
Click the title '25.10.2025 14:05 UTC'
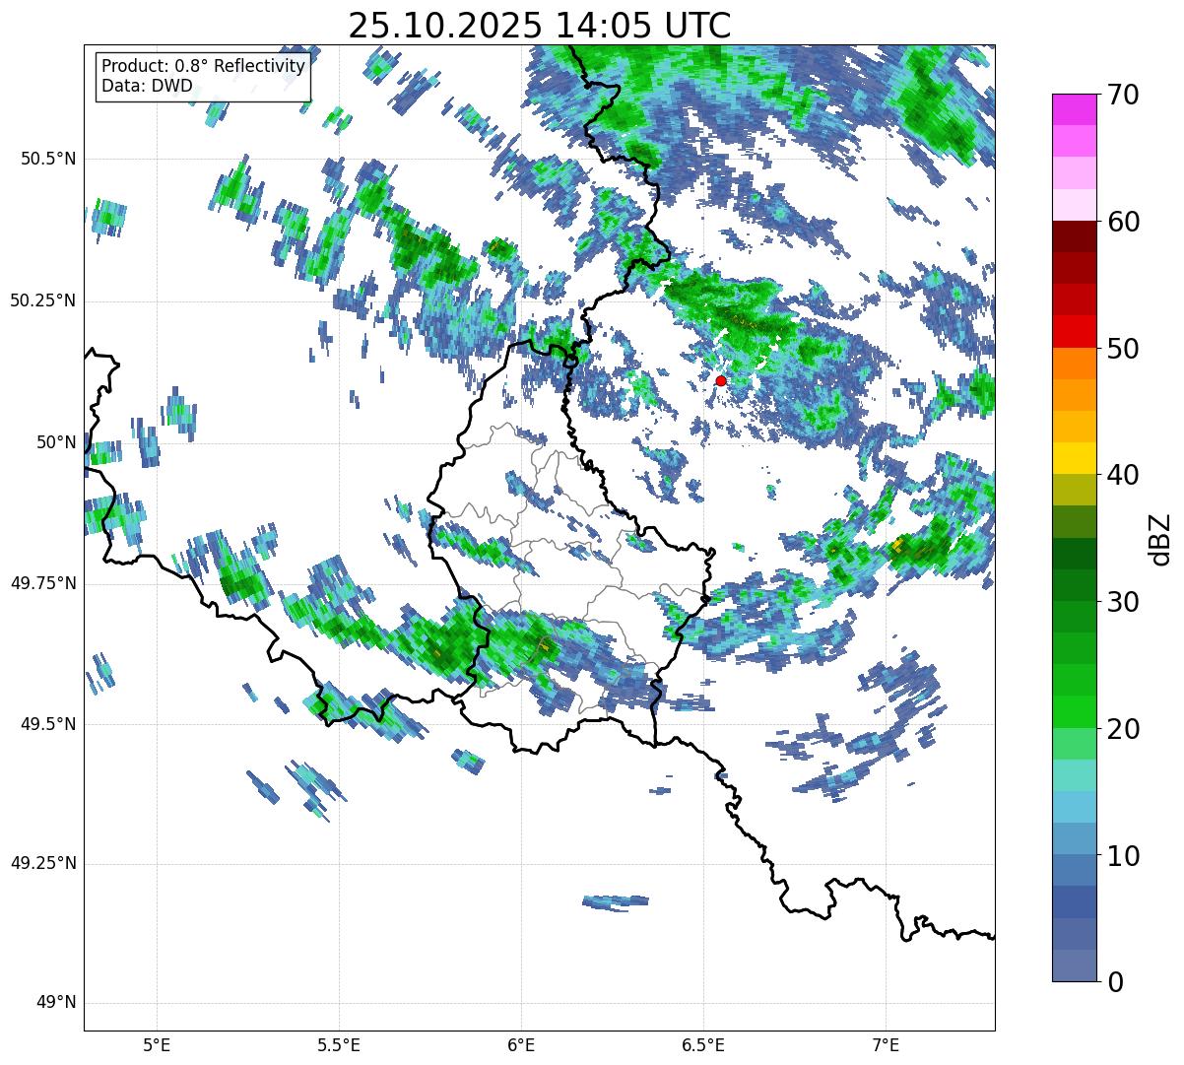click(539, 25)
